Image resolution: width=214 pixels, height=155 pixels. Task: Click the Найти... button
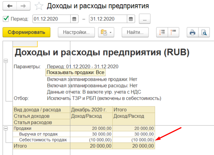[135, 32]
